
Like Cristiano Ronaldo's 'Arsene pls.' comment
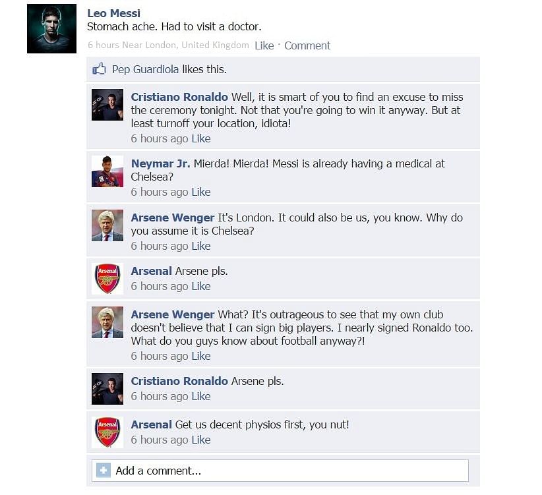click(x=201, y=396)
